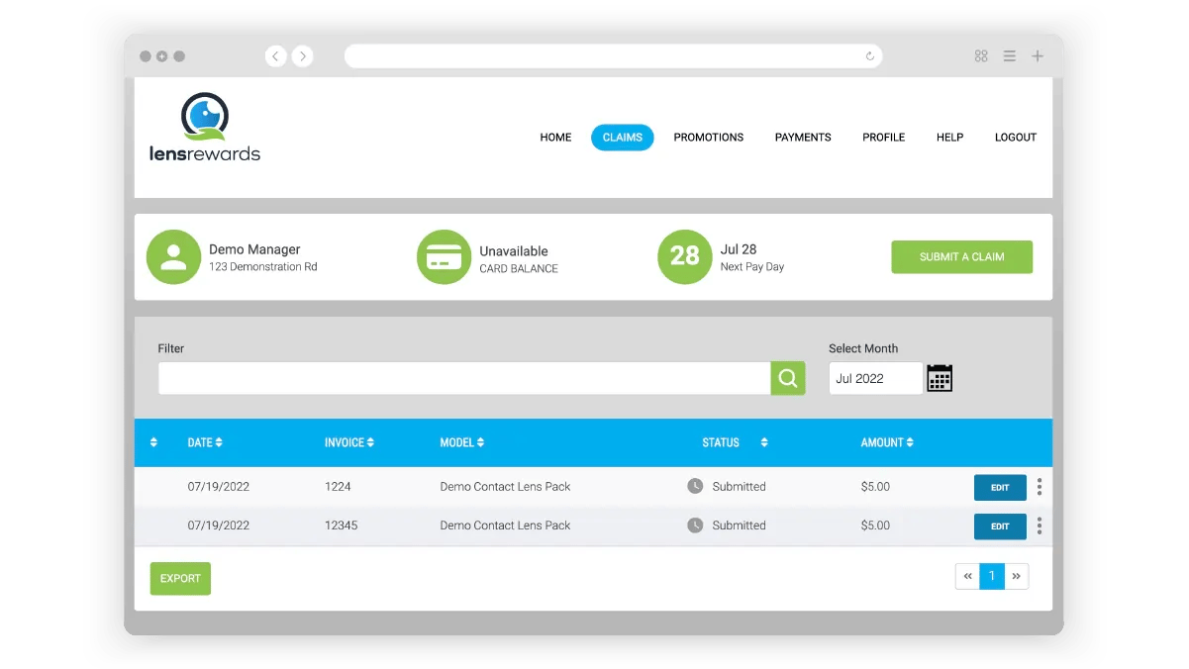Click the card balance credit card icon
Screen dimensions: 1189x669
click(444, 257)
